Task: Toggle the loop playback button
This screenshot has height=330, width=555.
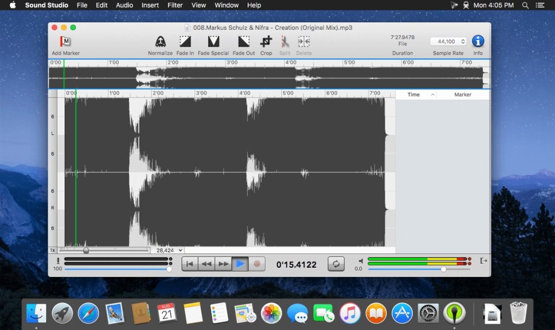Action: [336, 264]
